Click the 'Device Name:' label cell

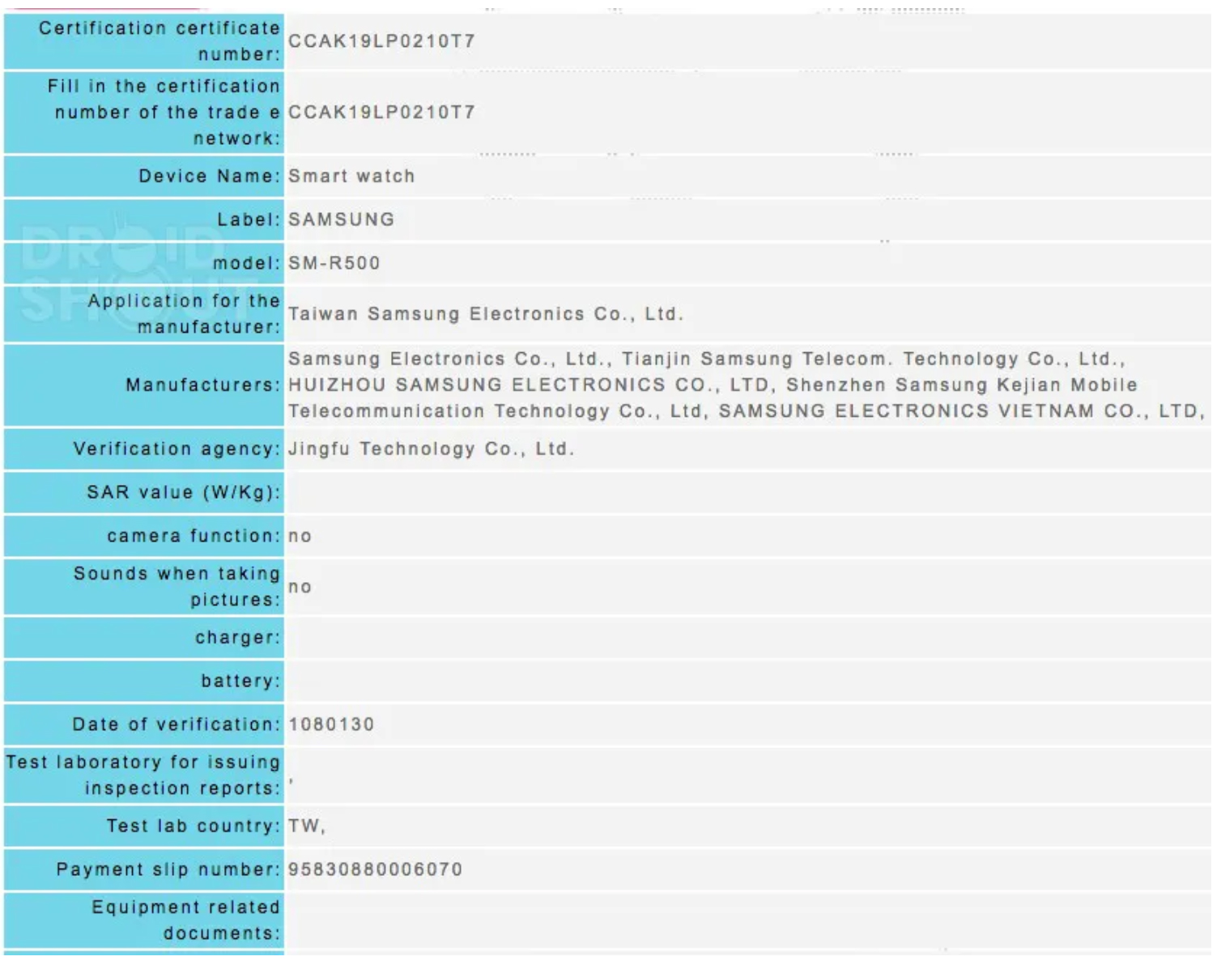click(209, 176)
